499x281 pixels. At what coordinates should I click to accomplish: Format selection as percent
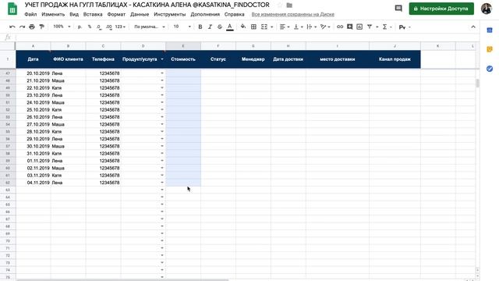(90, 27)
